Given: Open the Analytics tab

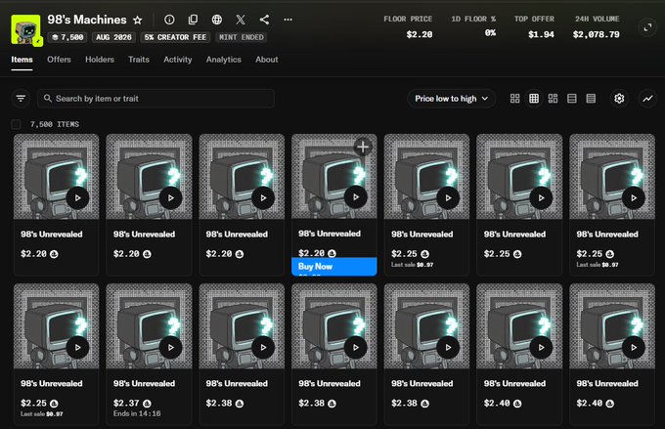Looking at the screenshot, I should tap(224, 60).
